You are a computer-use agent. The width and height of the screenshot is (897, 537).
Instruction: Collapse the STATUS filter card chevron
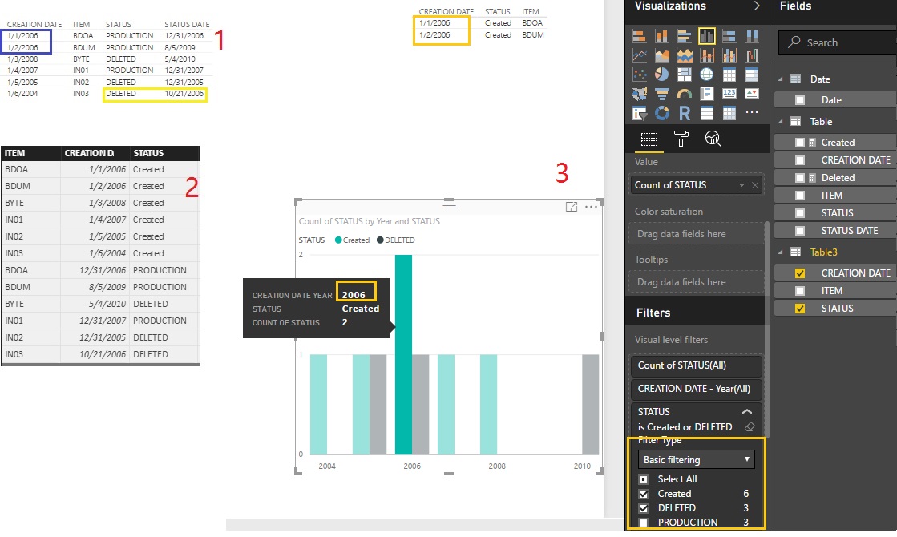point(746,412)
